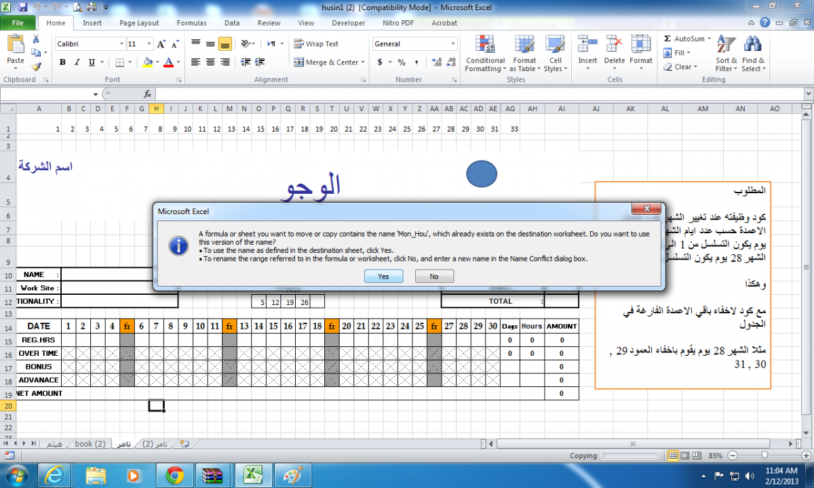Screen dimensions: 814x488
Task: Open Cell Styles gallery
Action: pos(556,54)
